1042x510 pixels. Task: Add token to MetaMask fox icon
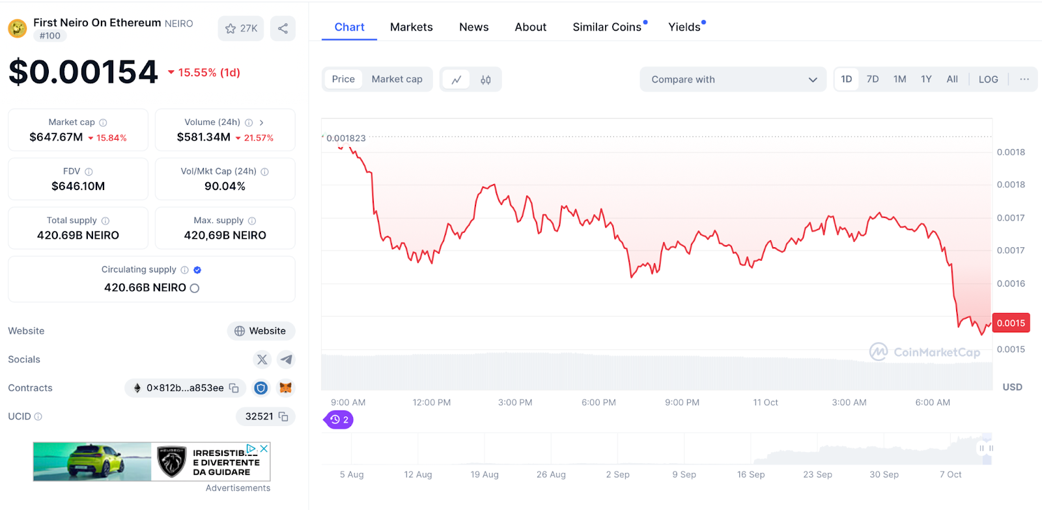point(285,388)
